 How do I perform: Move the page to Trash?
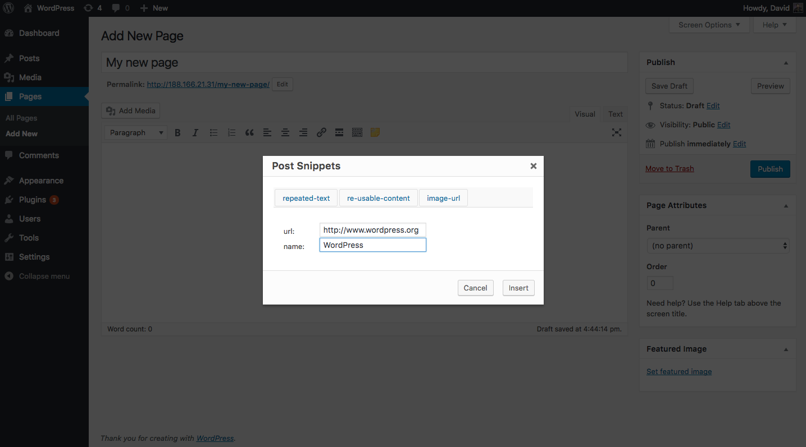(670, 168)
